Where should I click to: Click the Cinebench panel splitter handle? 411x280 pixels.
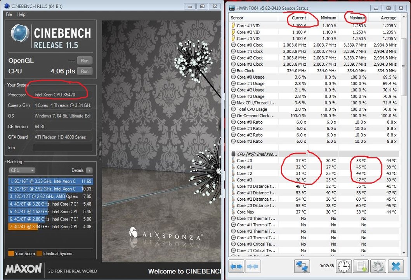pos(99,149)
